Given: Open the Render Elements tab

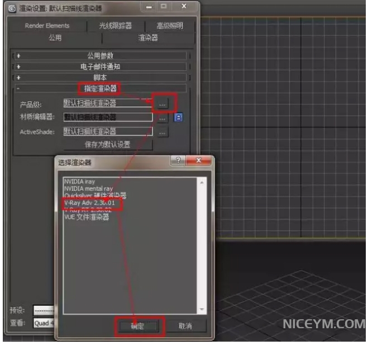Looking at the screenshot, I should (x=47, y=26).
